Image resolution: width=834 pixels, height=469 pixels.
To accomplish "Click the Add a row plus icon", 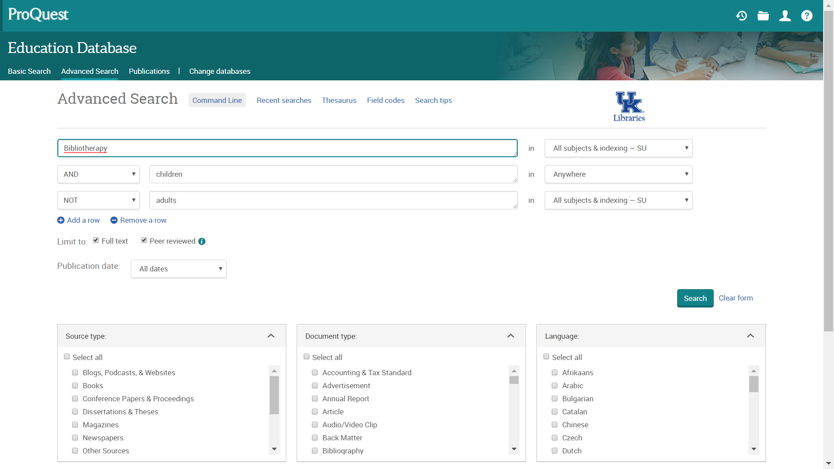I will [61, 220].
